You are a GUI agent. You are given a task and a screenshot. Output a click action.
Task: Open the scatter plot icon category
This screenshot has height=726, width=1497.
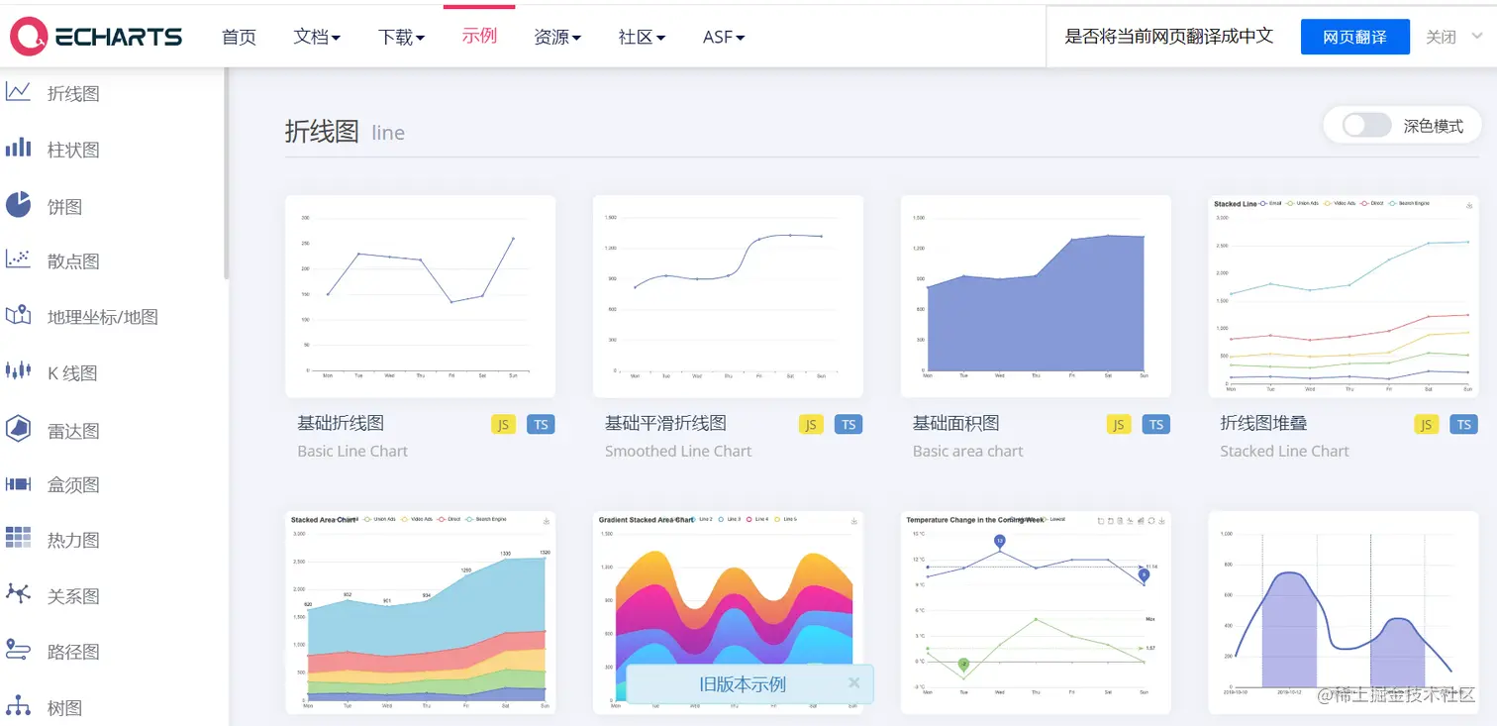coord(18,259)
